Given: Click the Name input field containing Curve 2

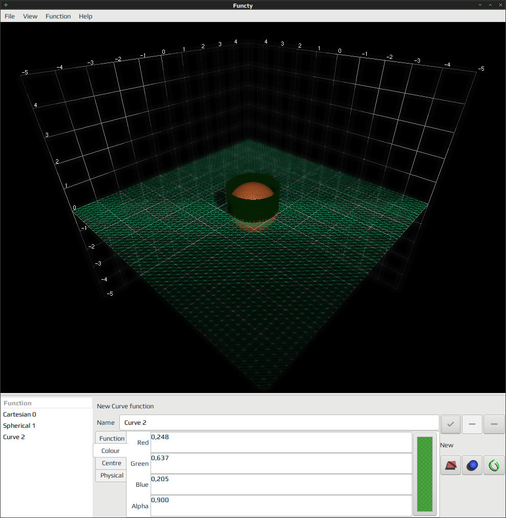Looking at the screenshot, I should pos(279,423).
